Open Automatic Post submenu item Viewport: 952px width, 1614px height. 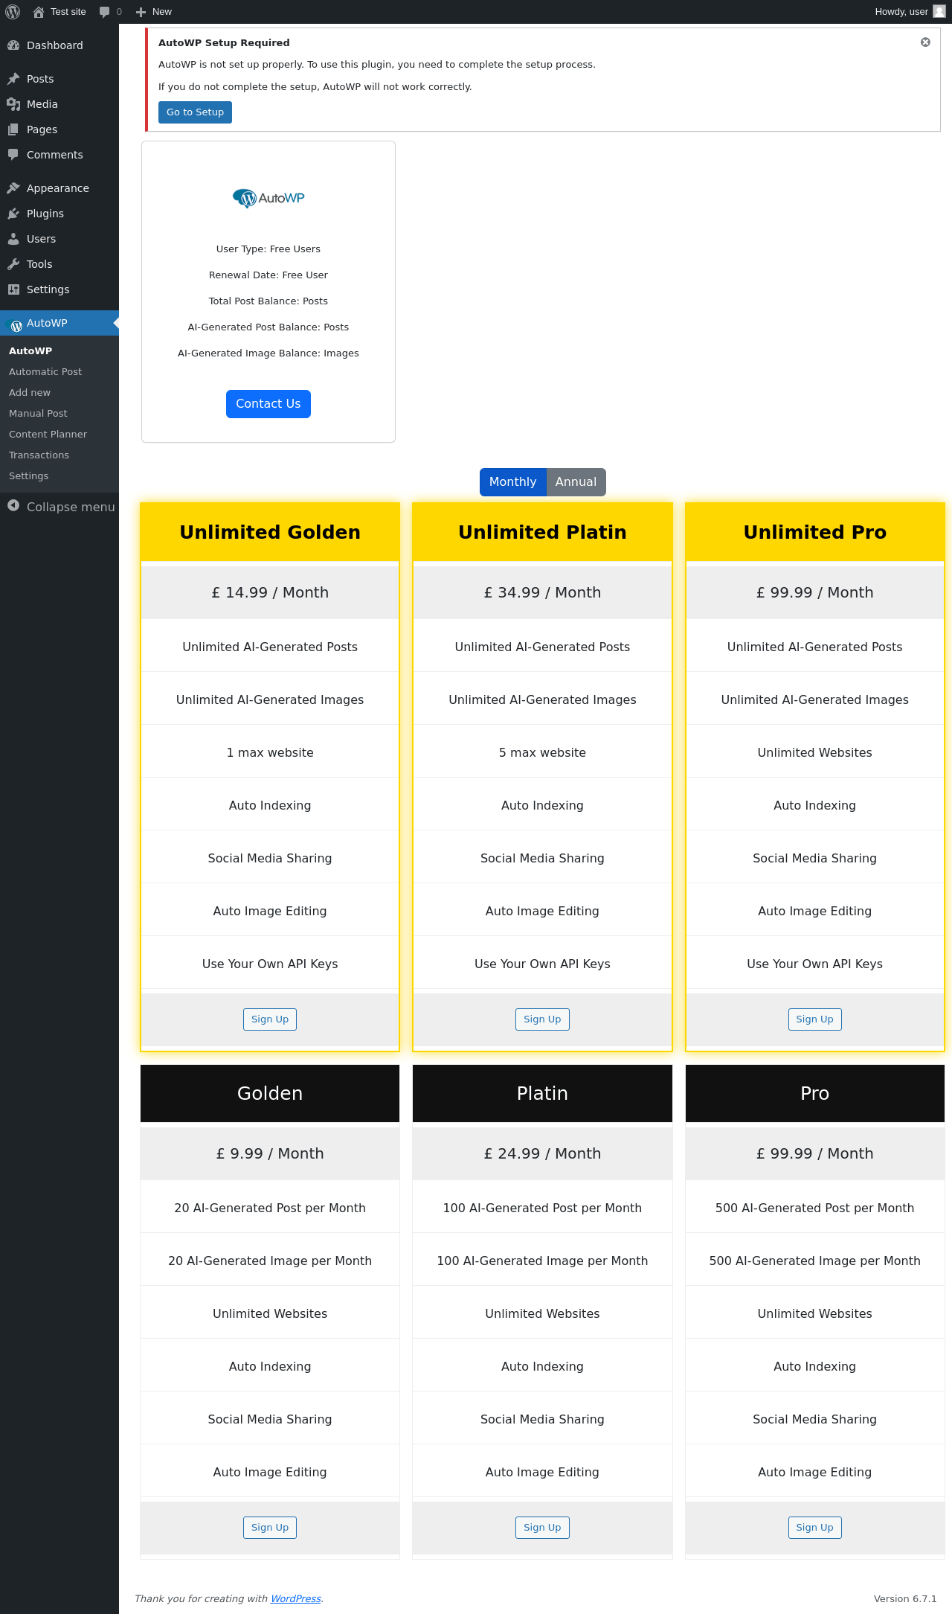pos(45,372)
